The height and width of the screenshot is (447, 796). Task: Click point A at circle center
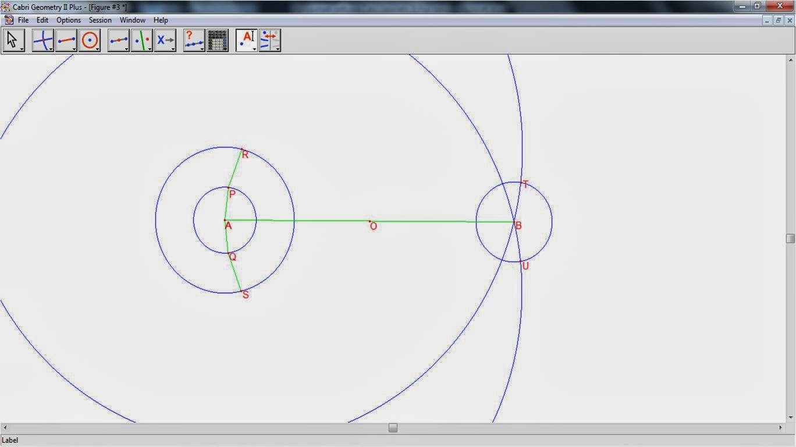[225, 220]
